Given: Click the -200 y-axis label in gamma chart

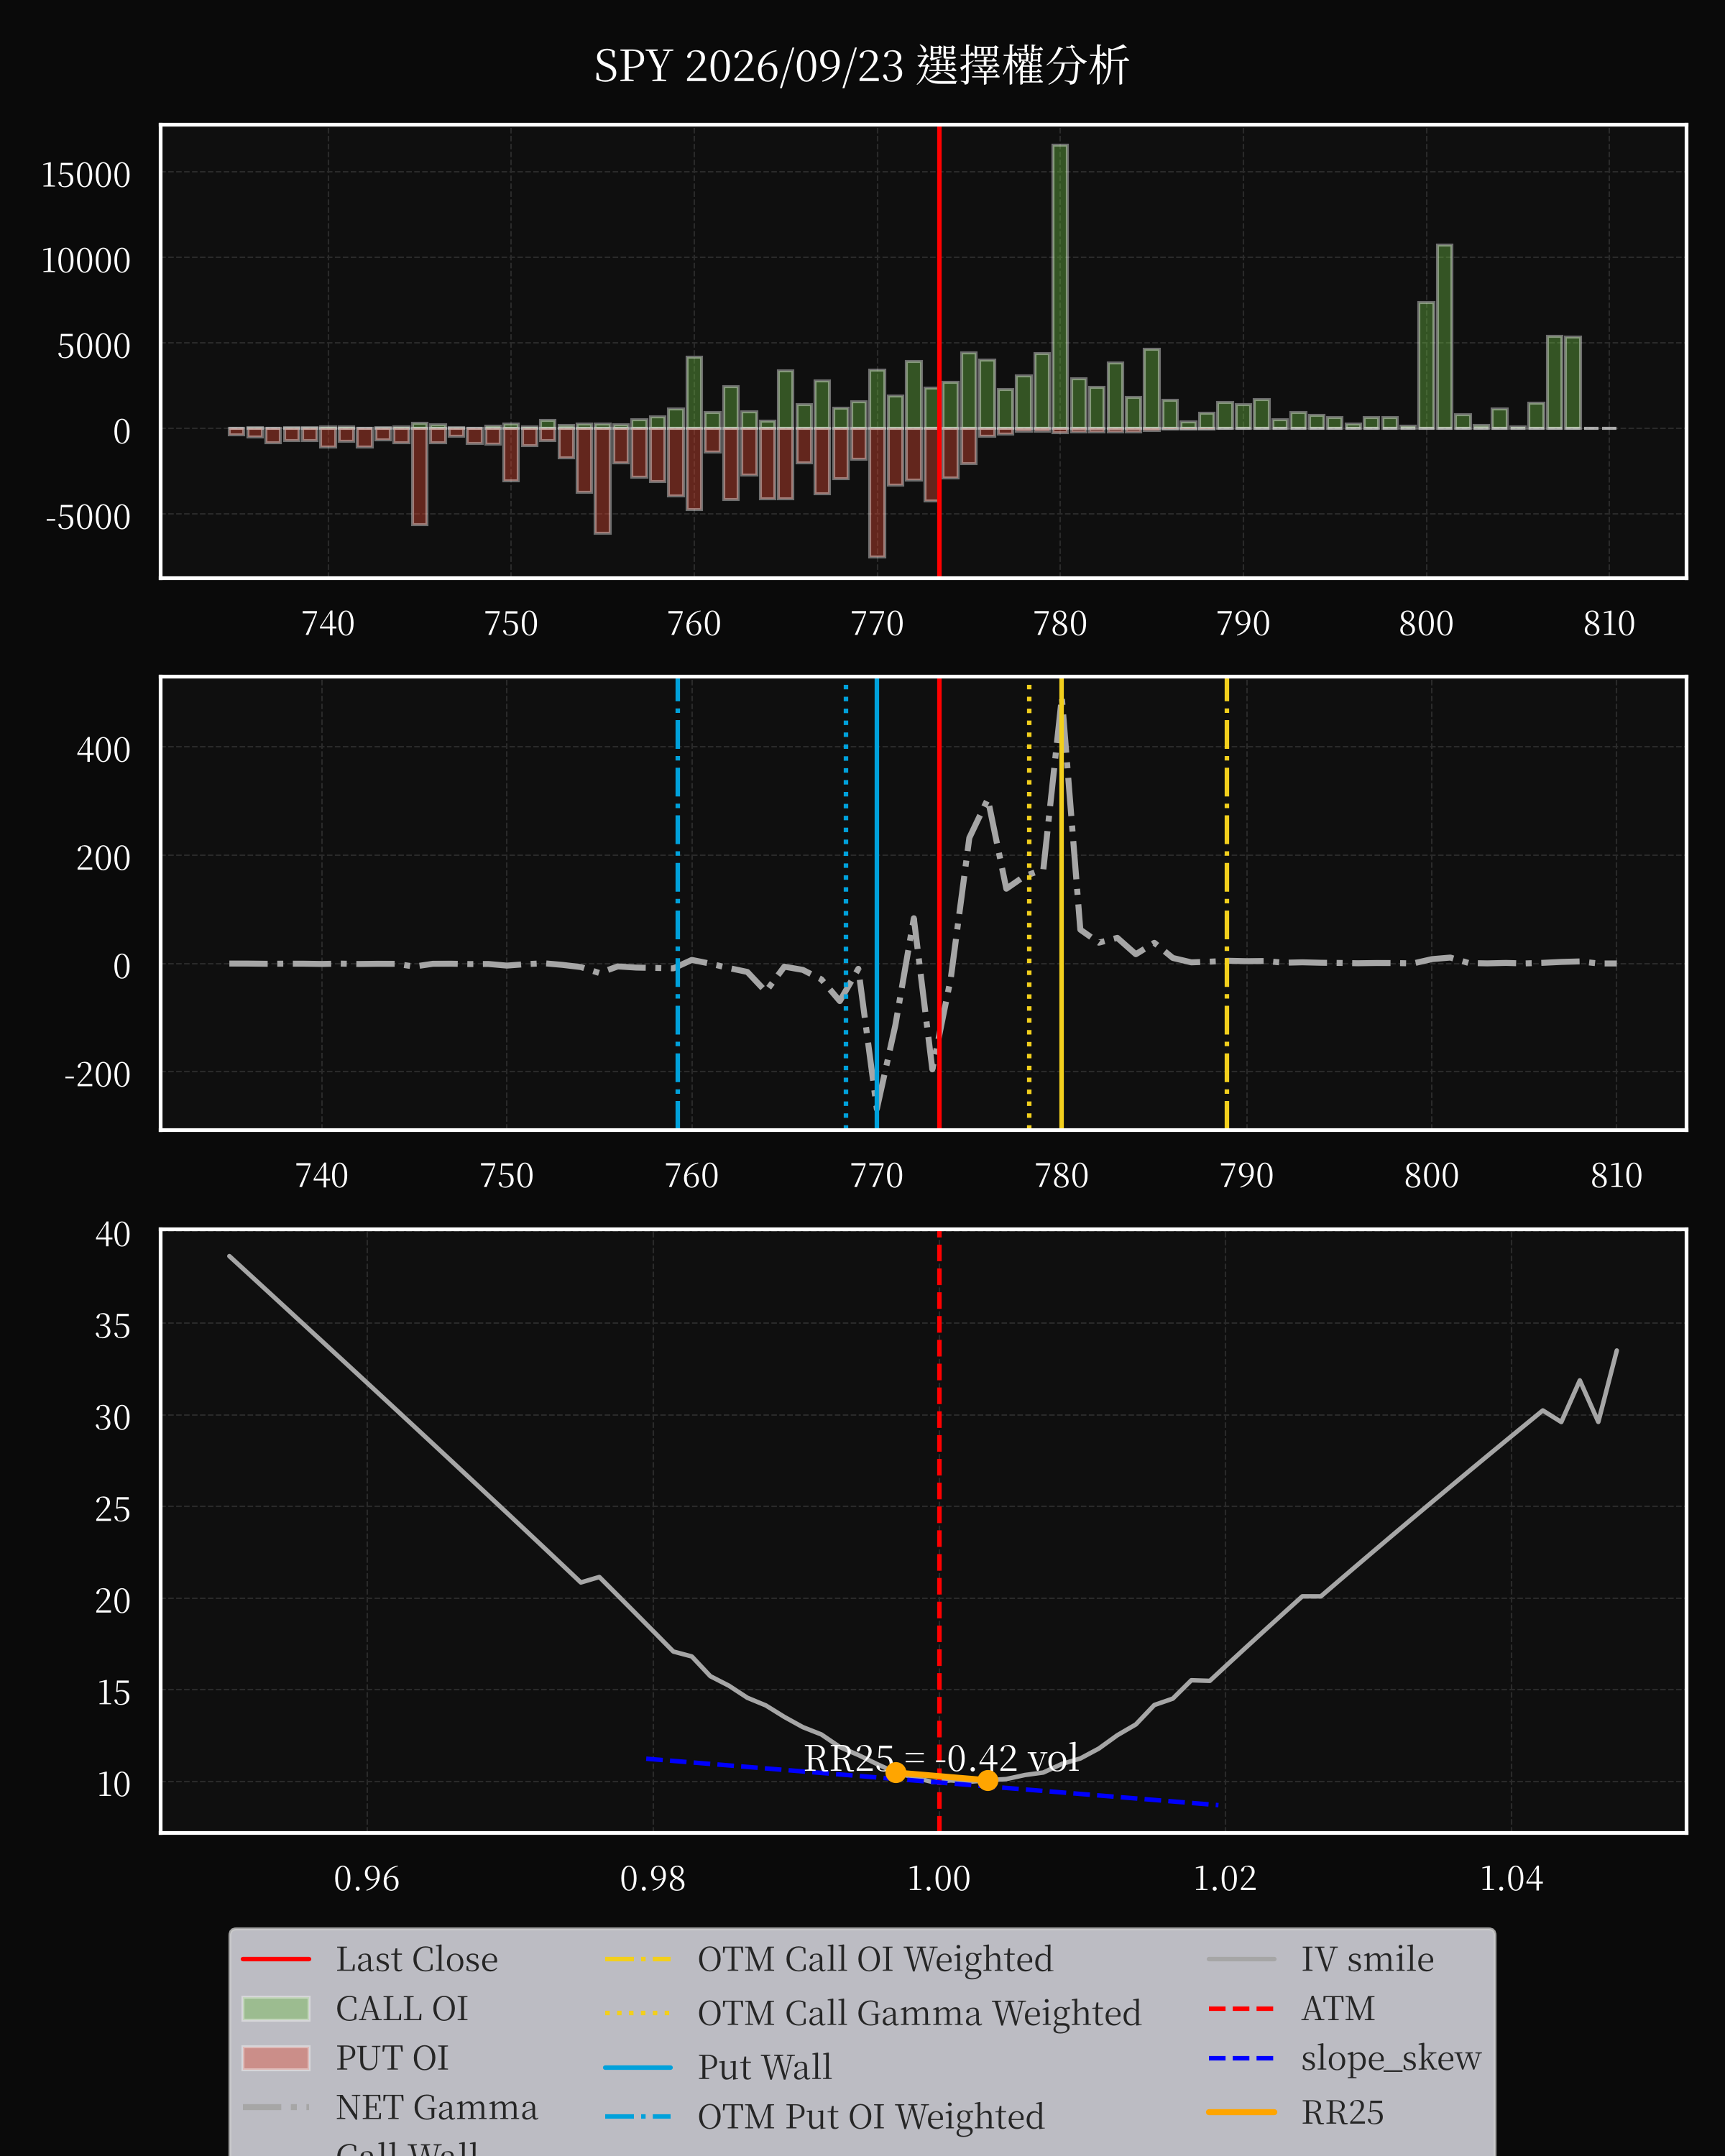Looking at the screenshot, I should pos(98,1074).
